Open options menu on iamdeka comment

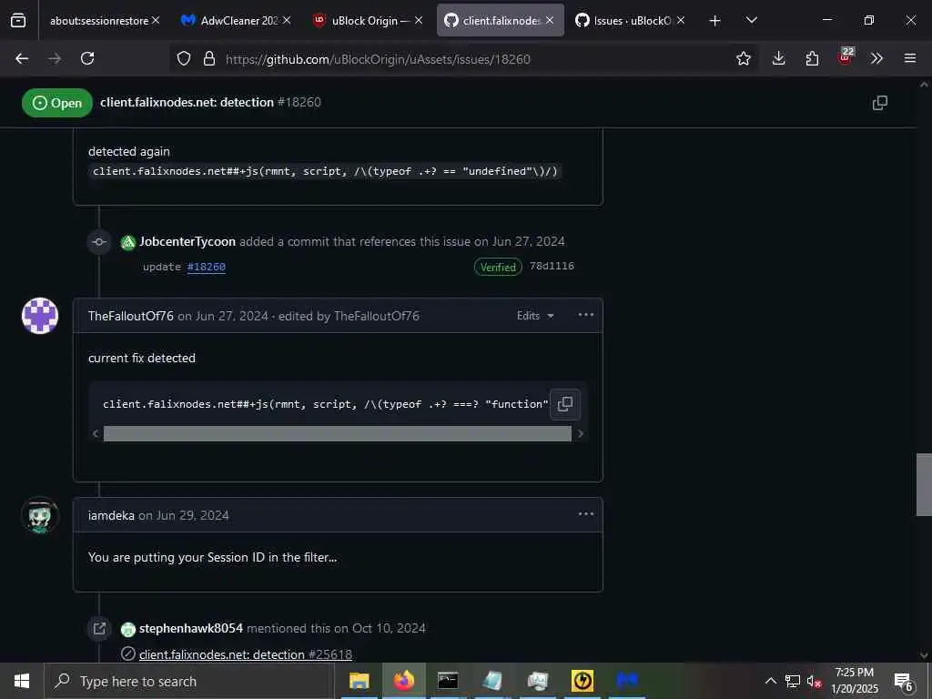586,514
